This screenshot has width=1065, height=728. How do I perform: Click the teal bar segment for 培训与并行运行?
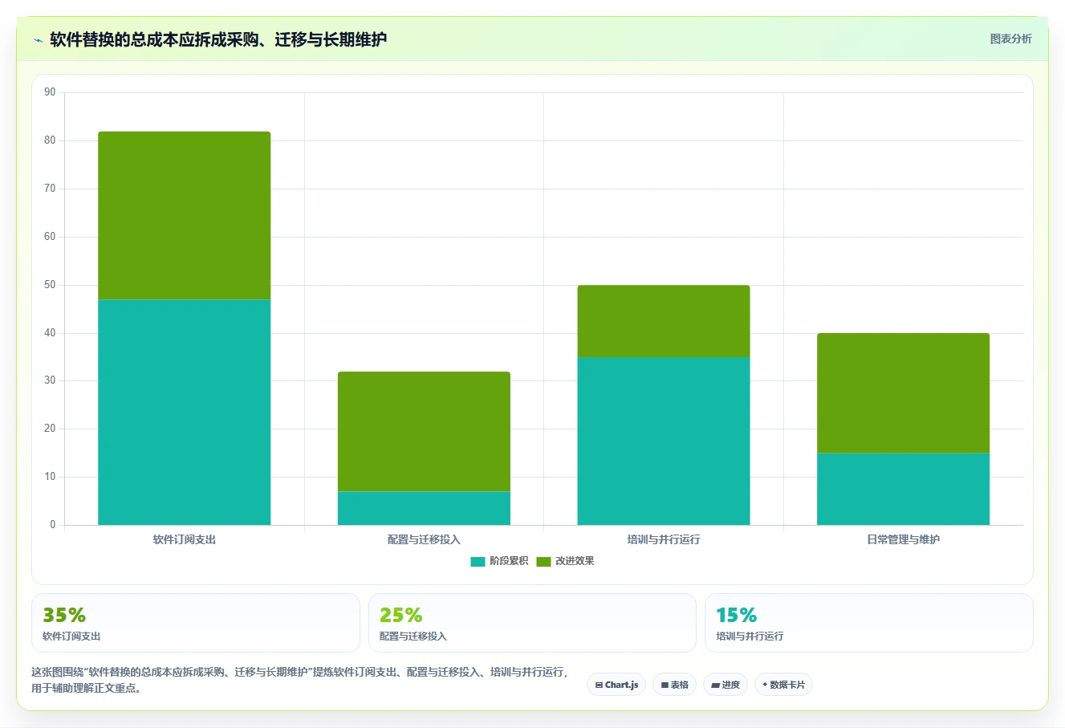[664, 441]
